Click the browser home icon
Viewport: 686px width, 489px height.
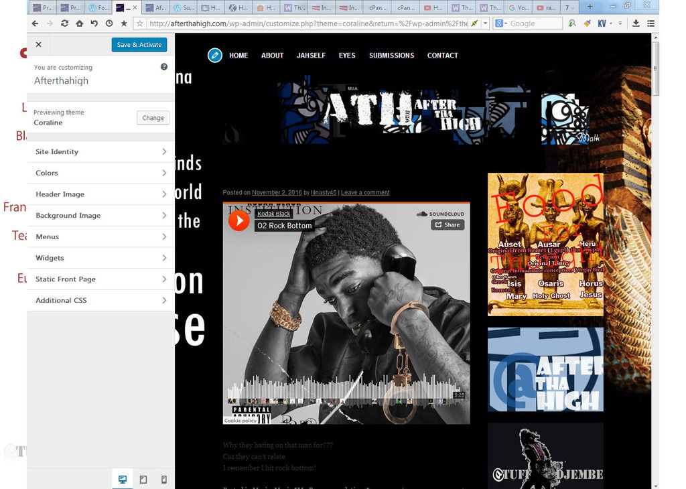click(x=79, y=23)
